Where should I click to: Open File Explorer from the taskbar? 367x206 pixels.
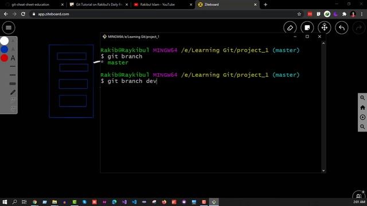tap(54, 202)
